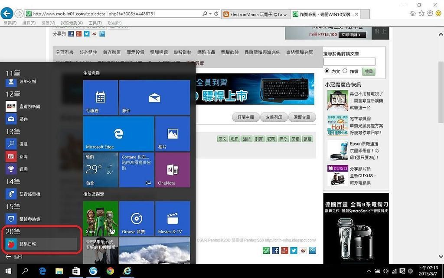
Task: Go back with the browser Back arrow
Action: (x=7, y=13)
